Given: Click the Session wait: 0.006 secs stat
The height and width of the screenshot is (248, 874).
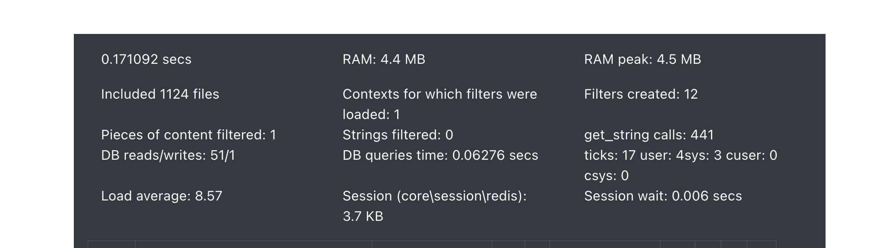Looking at the screenshot, I should (x=663, y=196).
